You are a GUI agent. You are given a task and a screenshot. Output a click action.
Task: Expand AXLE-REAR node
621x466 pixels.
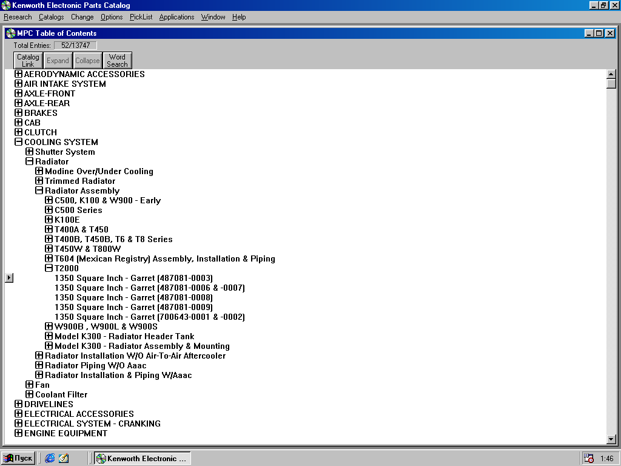point(18,103)
